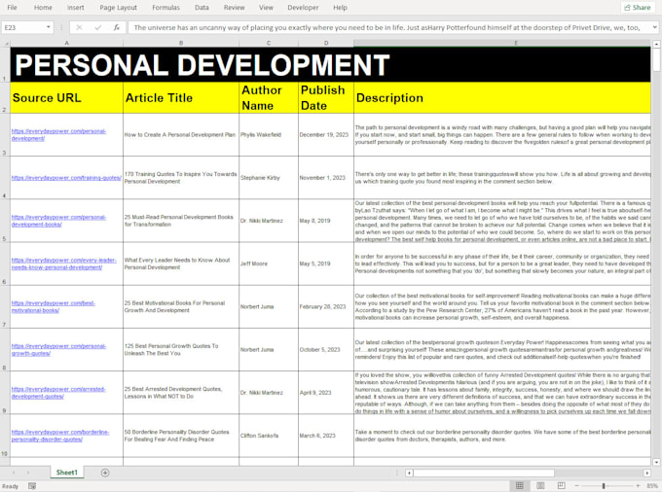The image size is (662, 492).
Task: Select the Description header cell
Action: tap(502, 97)
